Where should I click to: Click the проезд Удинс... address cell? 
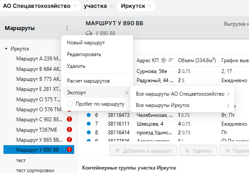coord(154,132)
